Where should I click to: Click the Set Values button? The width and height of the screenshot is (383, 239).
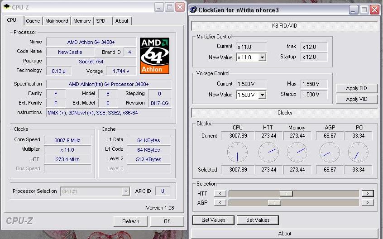point(258,220)
